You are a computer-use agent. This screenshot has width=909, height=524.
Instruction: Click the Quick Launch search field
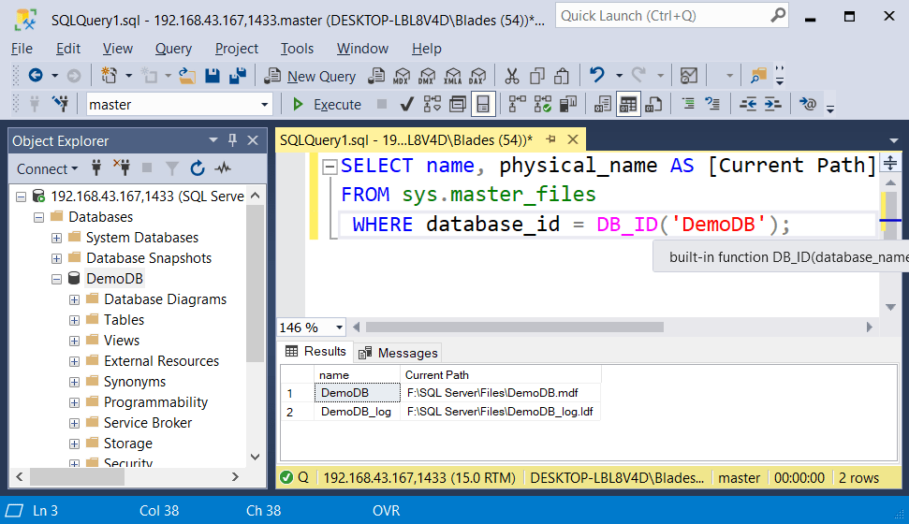point(672,16)
